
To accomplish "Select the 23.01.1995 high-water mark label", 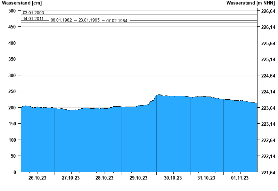I will [89, 20].
